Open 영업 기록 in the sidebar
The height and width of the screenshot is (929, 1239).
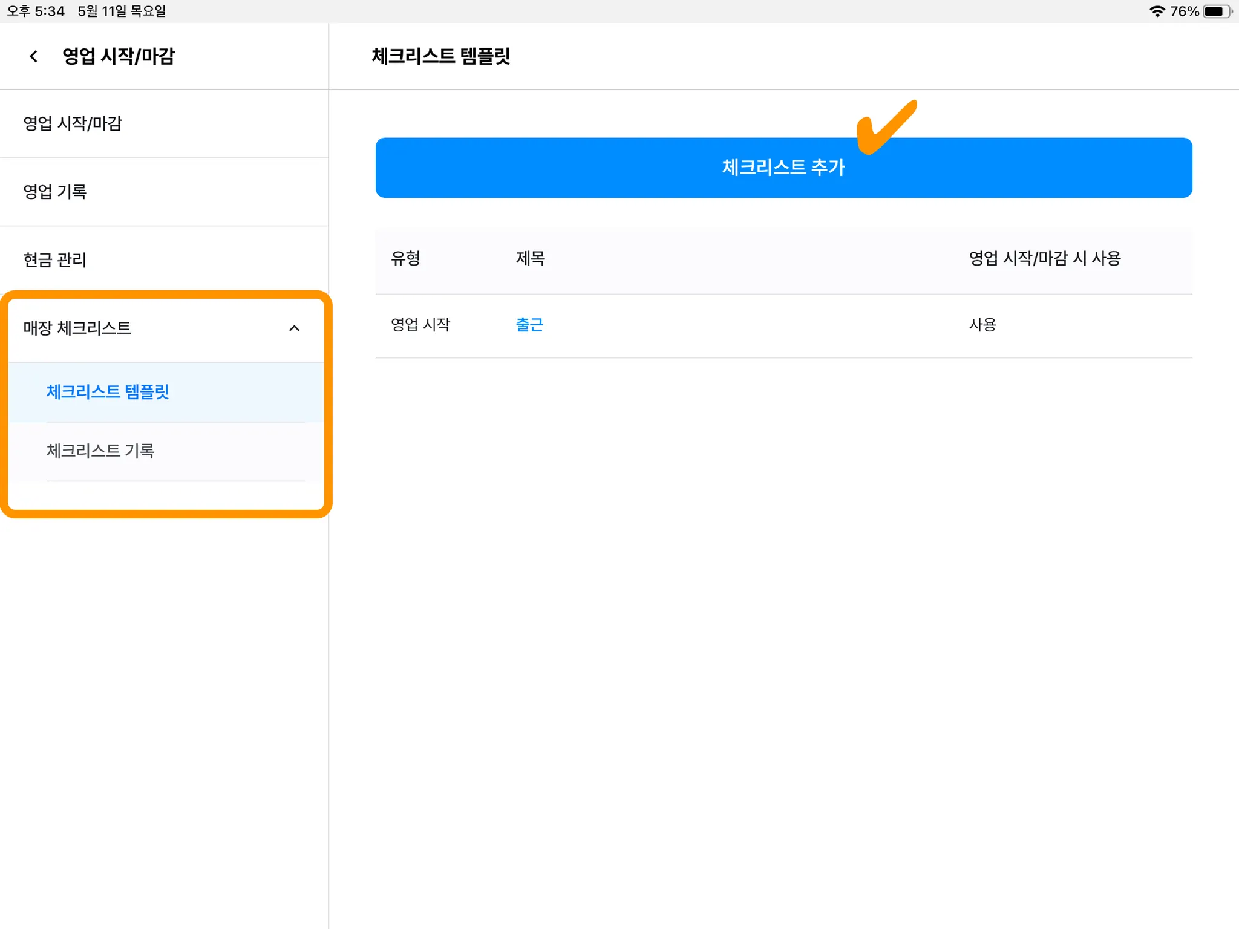(x=54, y=192)
